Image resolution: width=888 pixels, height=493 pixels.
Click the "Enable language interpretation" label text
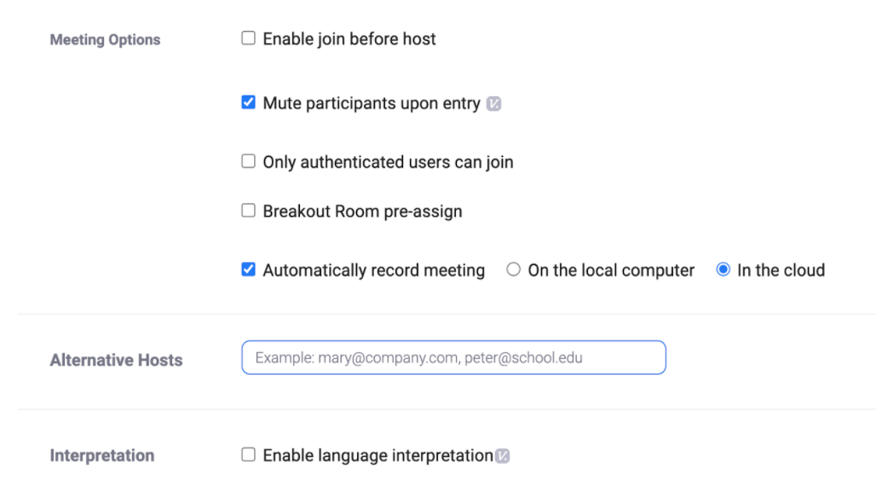(378, 455)
